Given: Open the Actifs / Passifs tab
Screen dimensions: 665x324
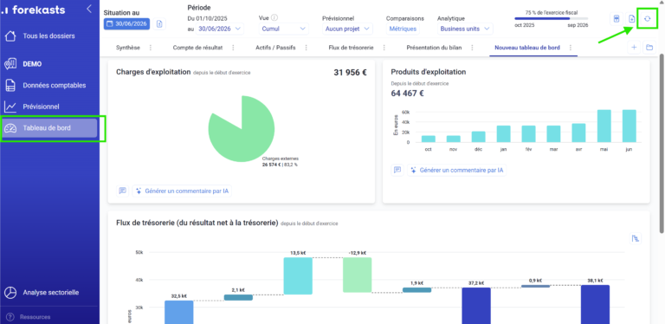Looking at the screenshot, I should pos(275,48).
